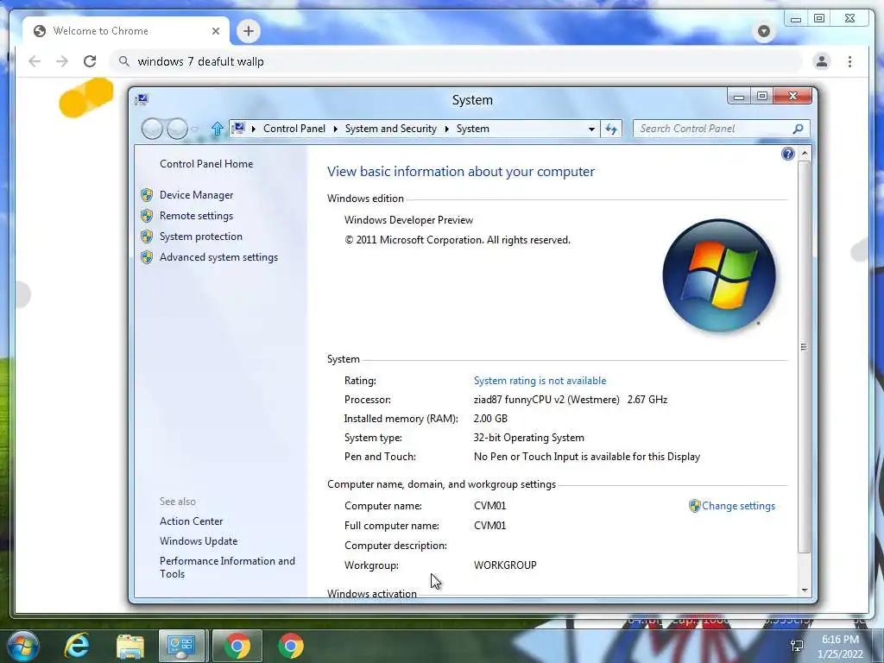
Task: Go back in the Chrome browser
Action: point(35,61)
